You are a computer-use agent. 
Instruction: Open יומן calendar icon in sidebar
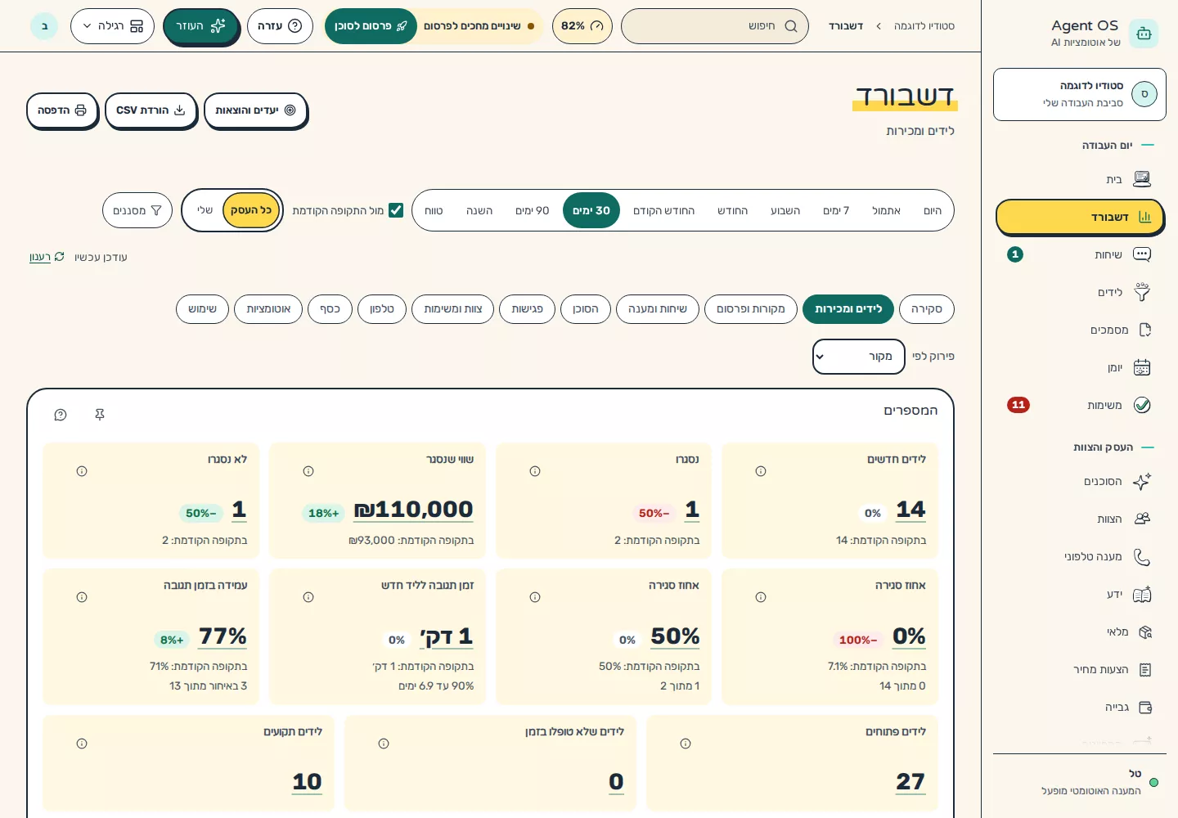[x=1142, y=367]
